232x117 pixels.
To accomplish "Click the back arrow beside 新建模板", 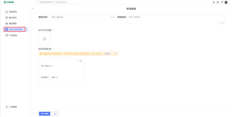I will 33,9.
